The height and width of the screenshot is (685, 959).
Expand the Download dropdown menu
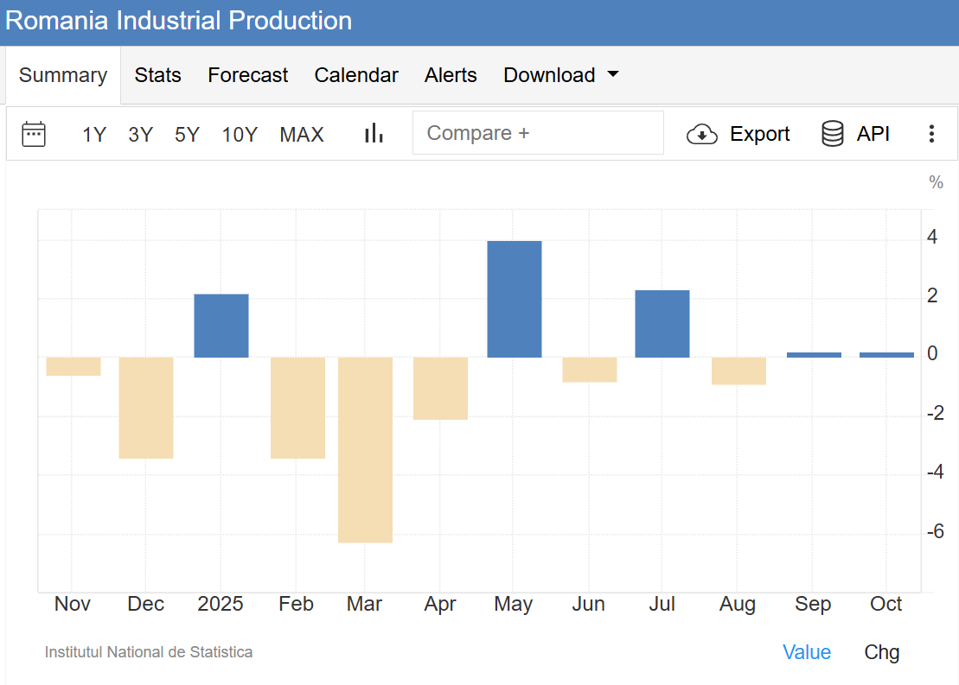tap(561, 75)
